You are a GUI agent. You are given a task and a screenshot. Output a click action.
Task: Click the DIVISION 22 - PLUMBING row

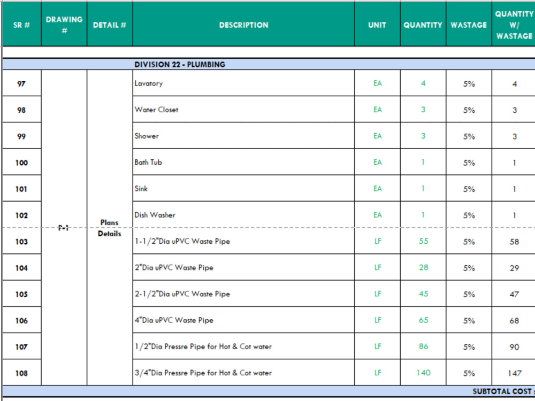(x=269, y=64)
